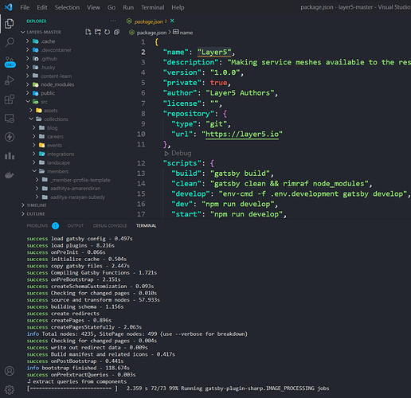The width and height of the screenshot is (411, 398).
Task: Click Collapse Folders icon in Explorer
Action: [x=116, y=32]
